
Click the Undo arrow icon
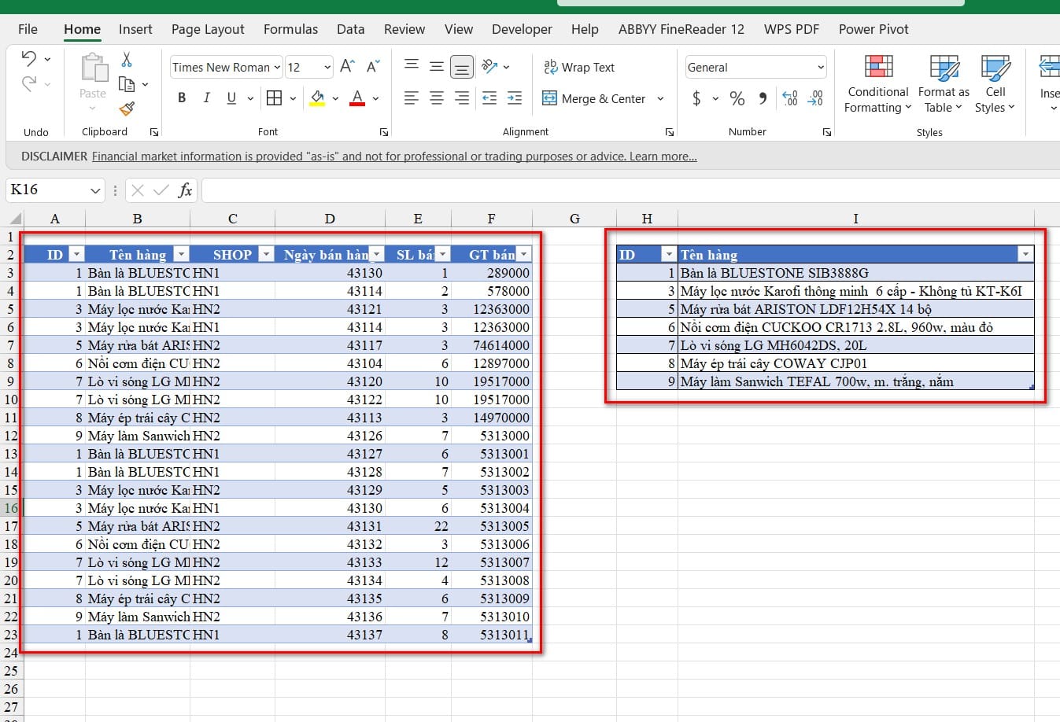tap(29, 58)
